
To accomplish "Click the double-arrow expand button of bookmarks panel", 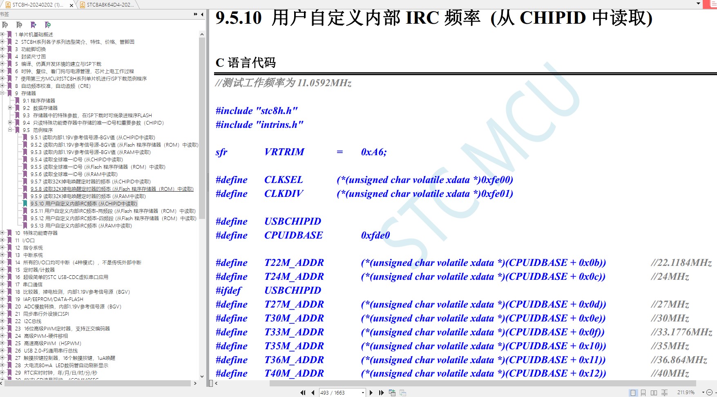I will 196,14.
